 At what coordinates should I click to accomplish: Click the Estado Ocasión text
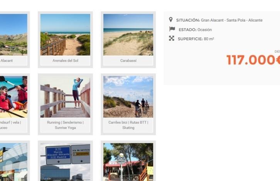pyautogui.click(x=195, y=30)
